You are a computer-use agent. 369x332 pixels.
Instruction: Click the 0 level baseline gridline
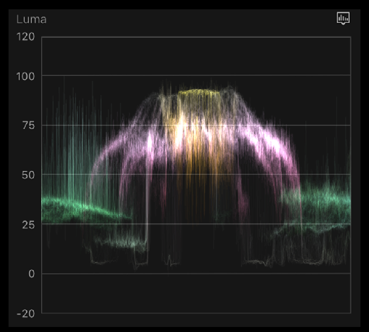194,273
